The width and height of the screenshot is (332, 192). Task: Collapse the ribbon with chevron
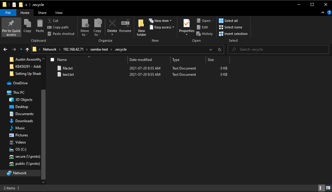click(323, 13)
